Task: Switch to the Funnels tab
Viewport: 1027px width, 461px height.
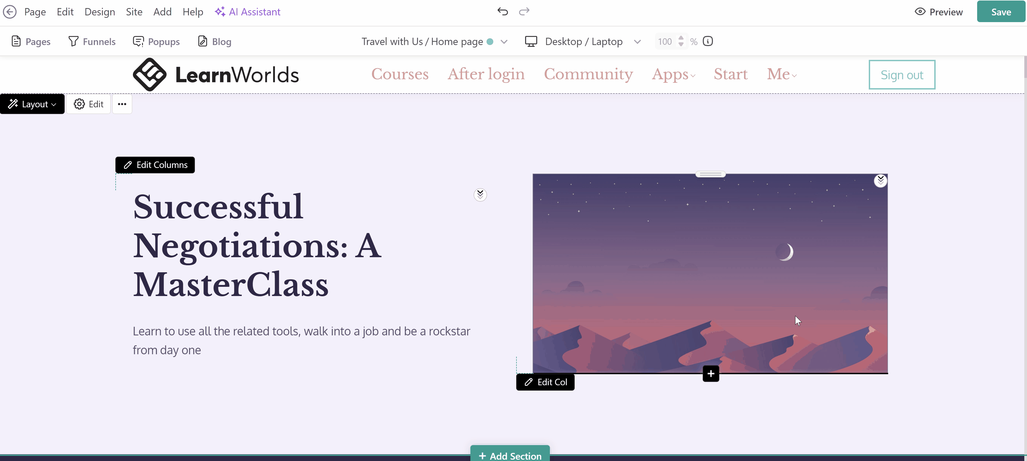Action: tap(92, 42)
